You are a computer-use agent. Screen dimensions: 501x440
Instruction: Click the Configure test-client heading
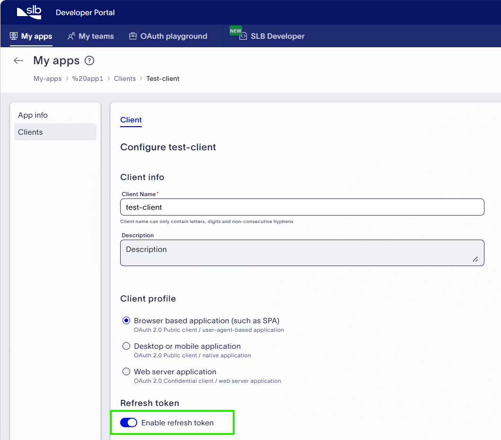point(168,147)
